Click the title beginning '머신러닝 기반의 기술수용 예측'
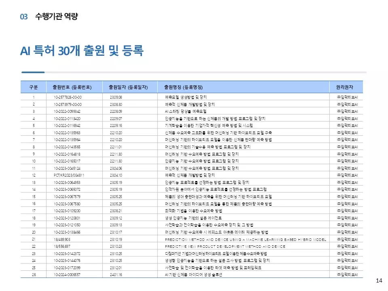 click(208, 147)
